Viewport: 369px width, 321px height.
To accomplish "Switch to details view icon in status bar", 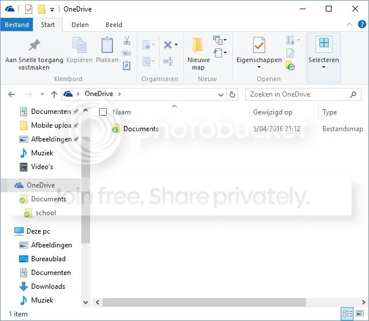I will [347, 314].
